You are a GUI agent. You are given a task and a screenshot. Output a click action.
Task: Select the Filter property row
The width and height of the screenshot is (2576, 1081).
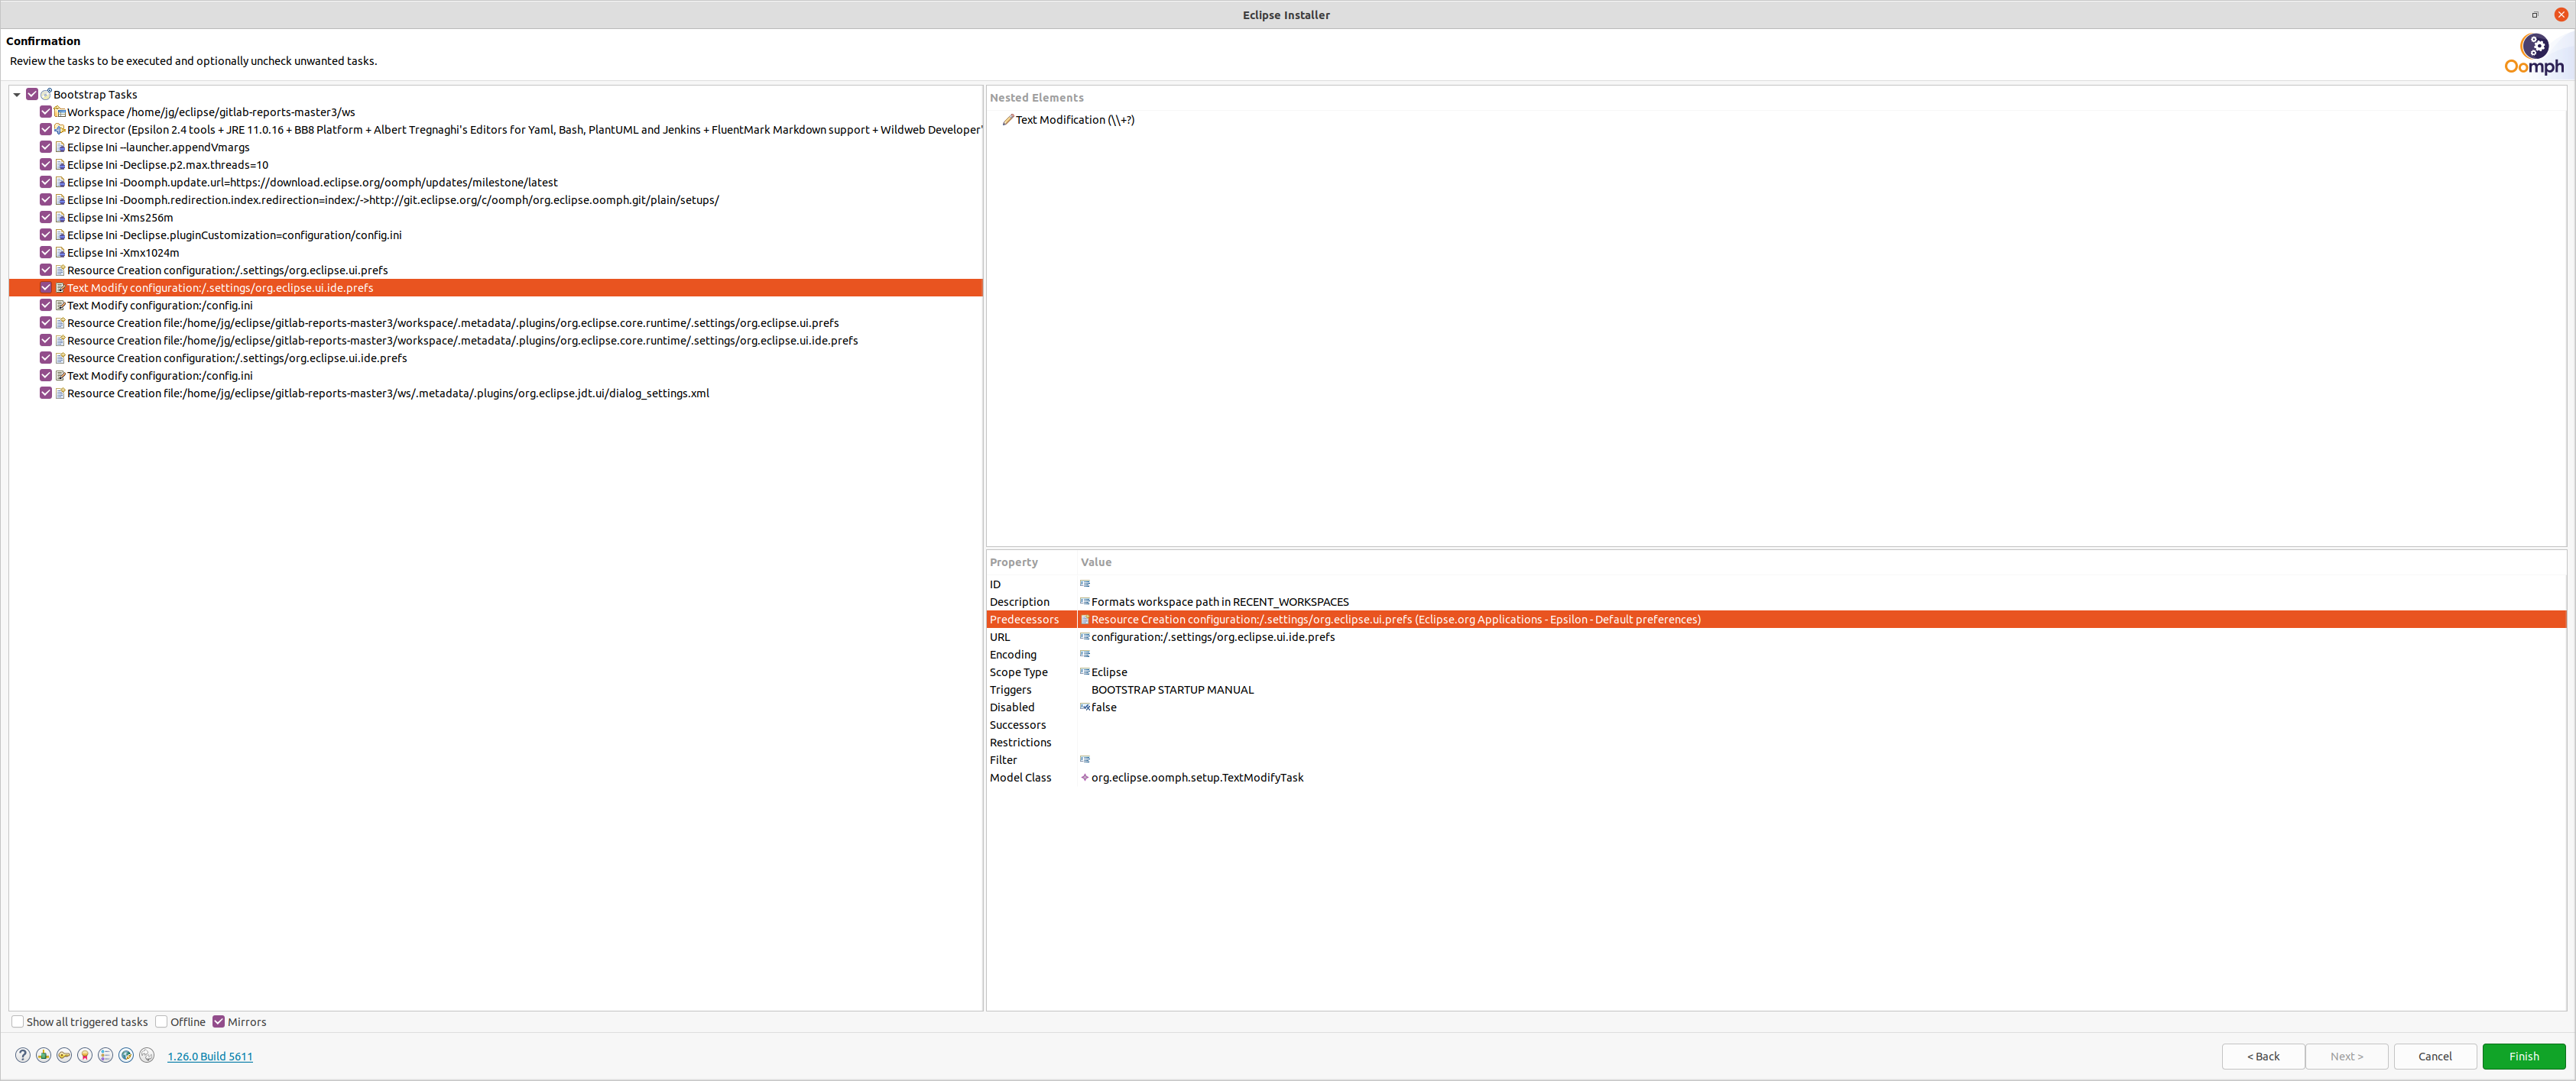pos(1776,759)
